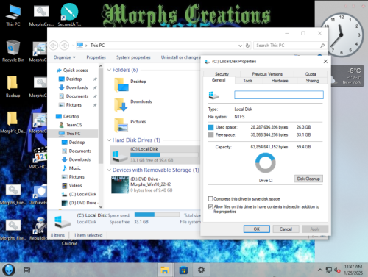Open the Recycle Bin desktop icon
368x277 pixels.
(x=13, y=51)
